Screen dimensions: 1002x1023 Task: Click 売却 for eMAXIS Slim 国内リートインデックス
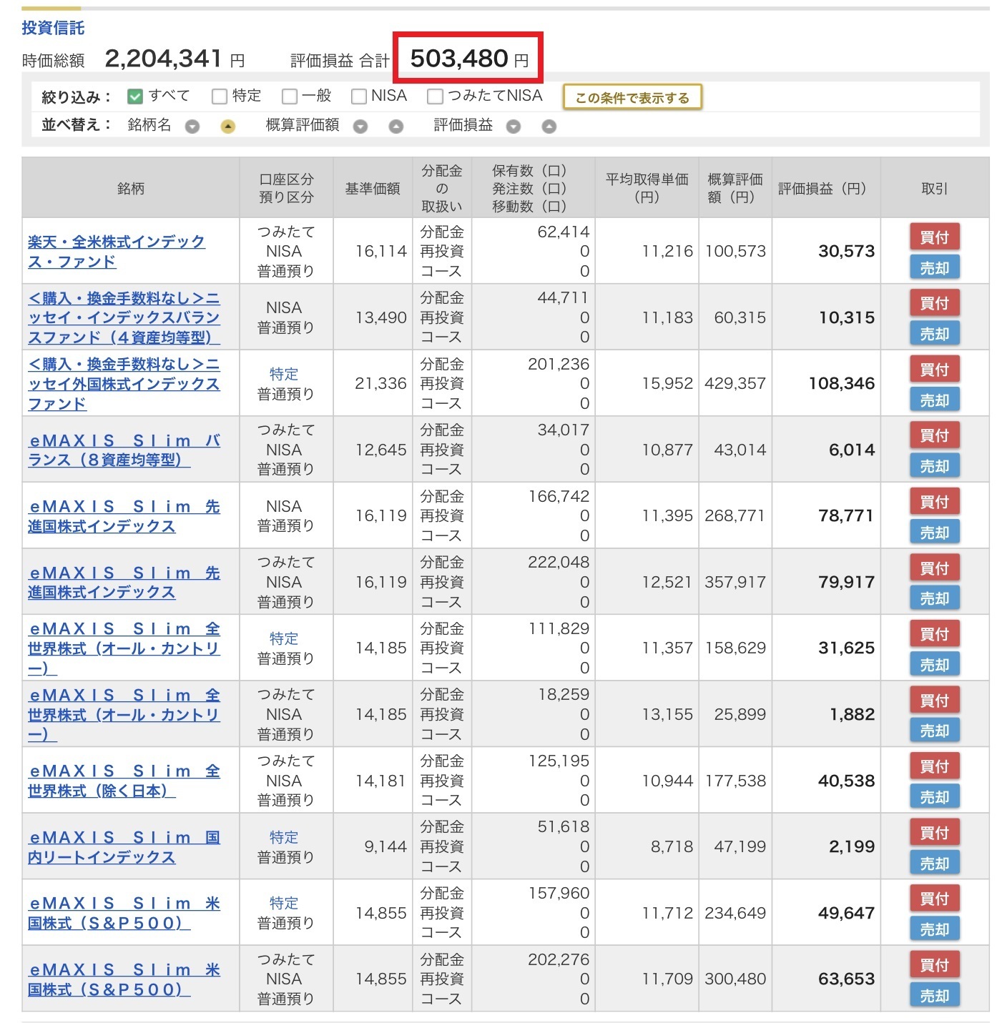point(933,864)
